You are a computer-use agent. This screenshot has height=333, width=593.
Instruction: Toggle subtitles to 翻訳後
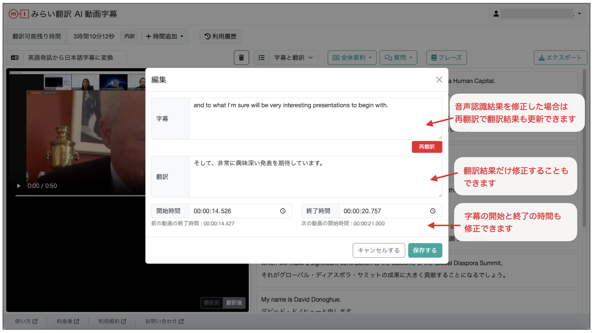234,303
